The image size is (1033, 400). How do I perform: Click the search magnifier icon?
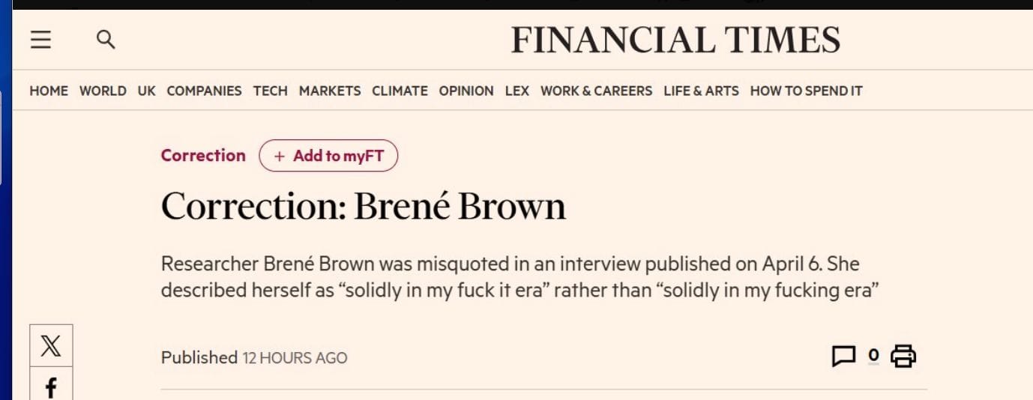[106, 40]
